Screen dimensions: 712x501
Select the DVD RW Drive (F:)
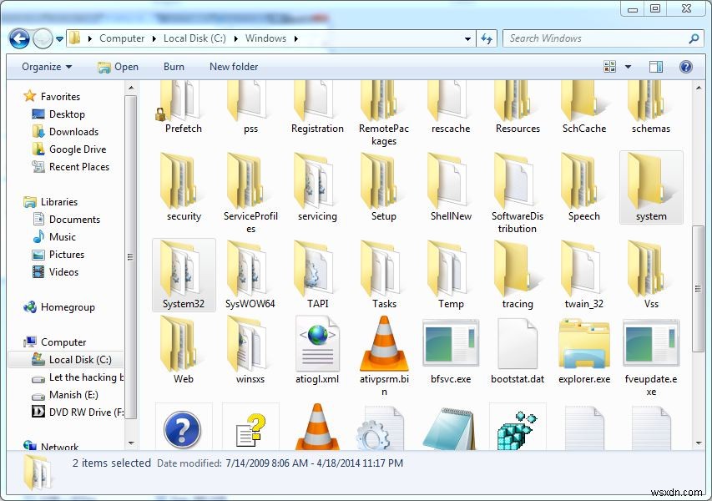pos(77,412)
